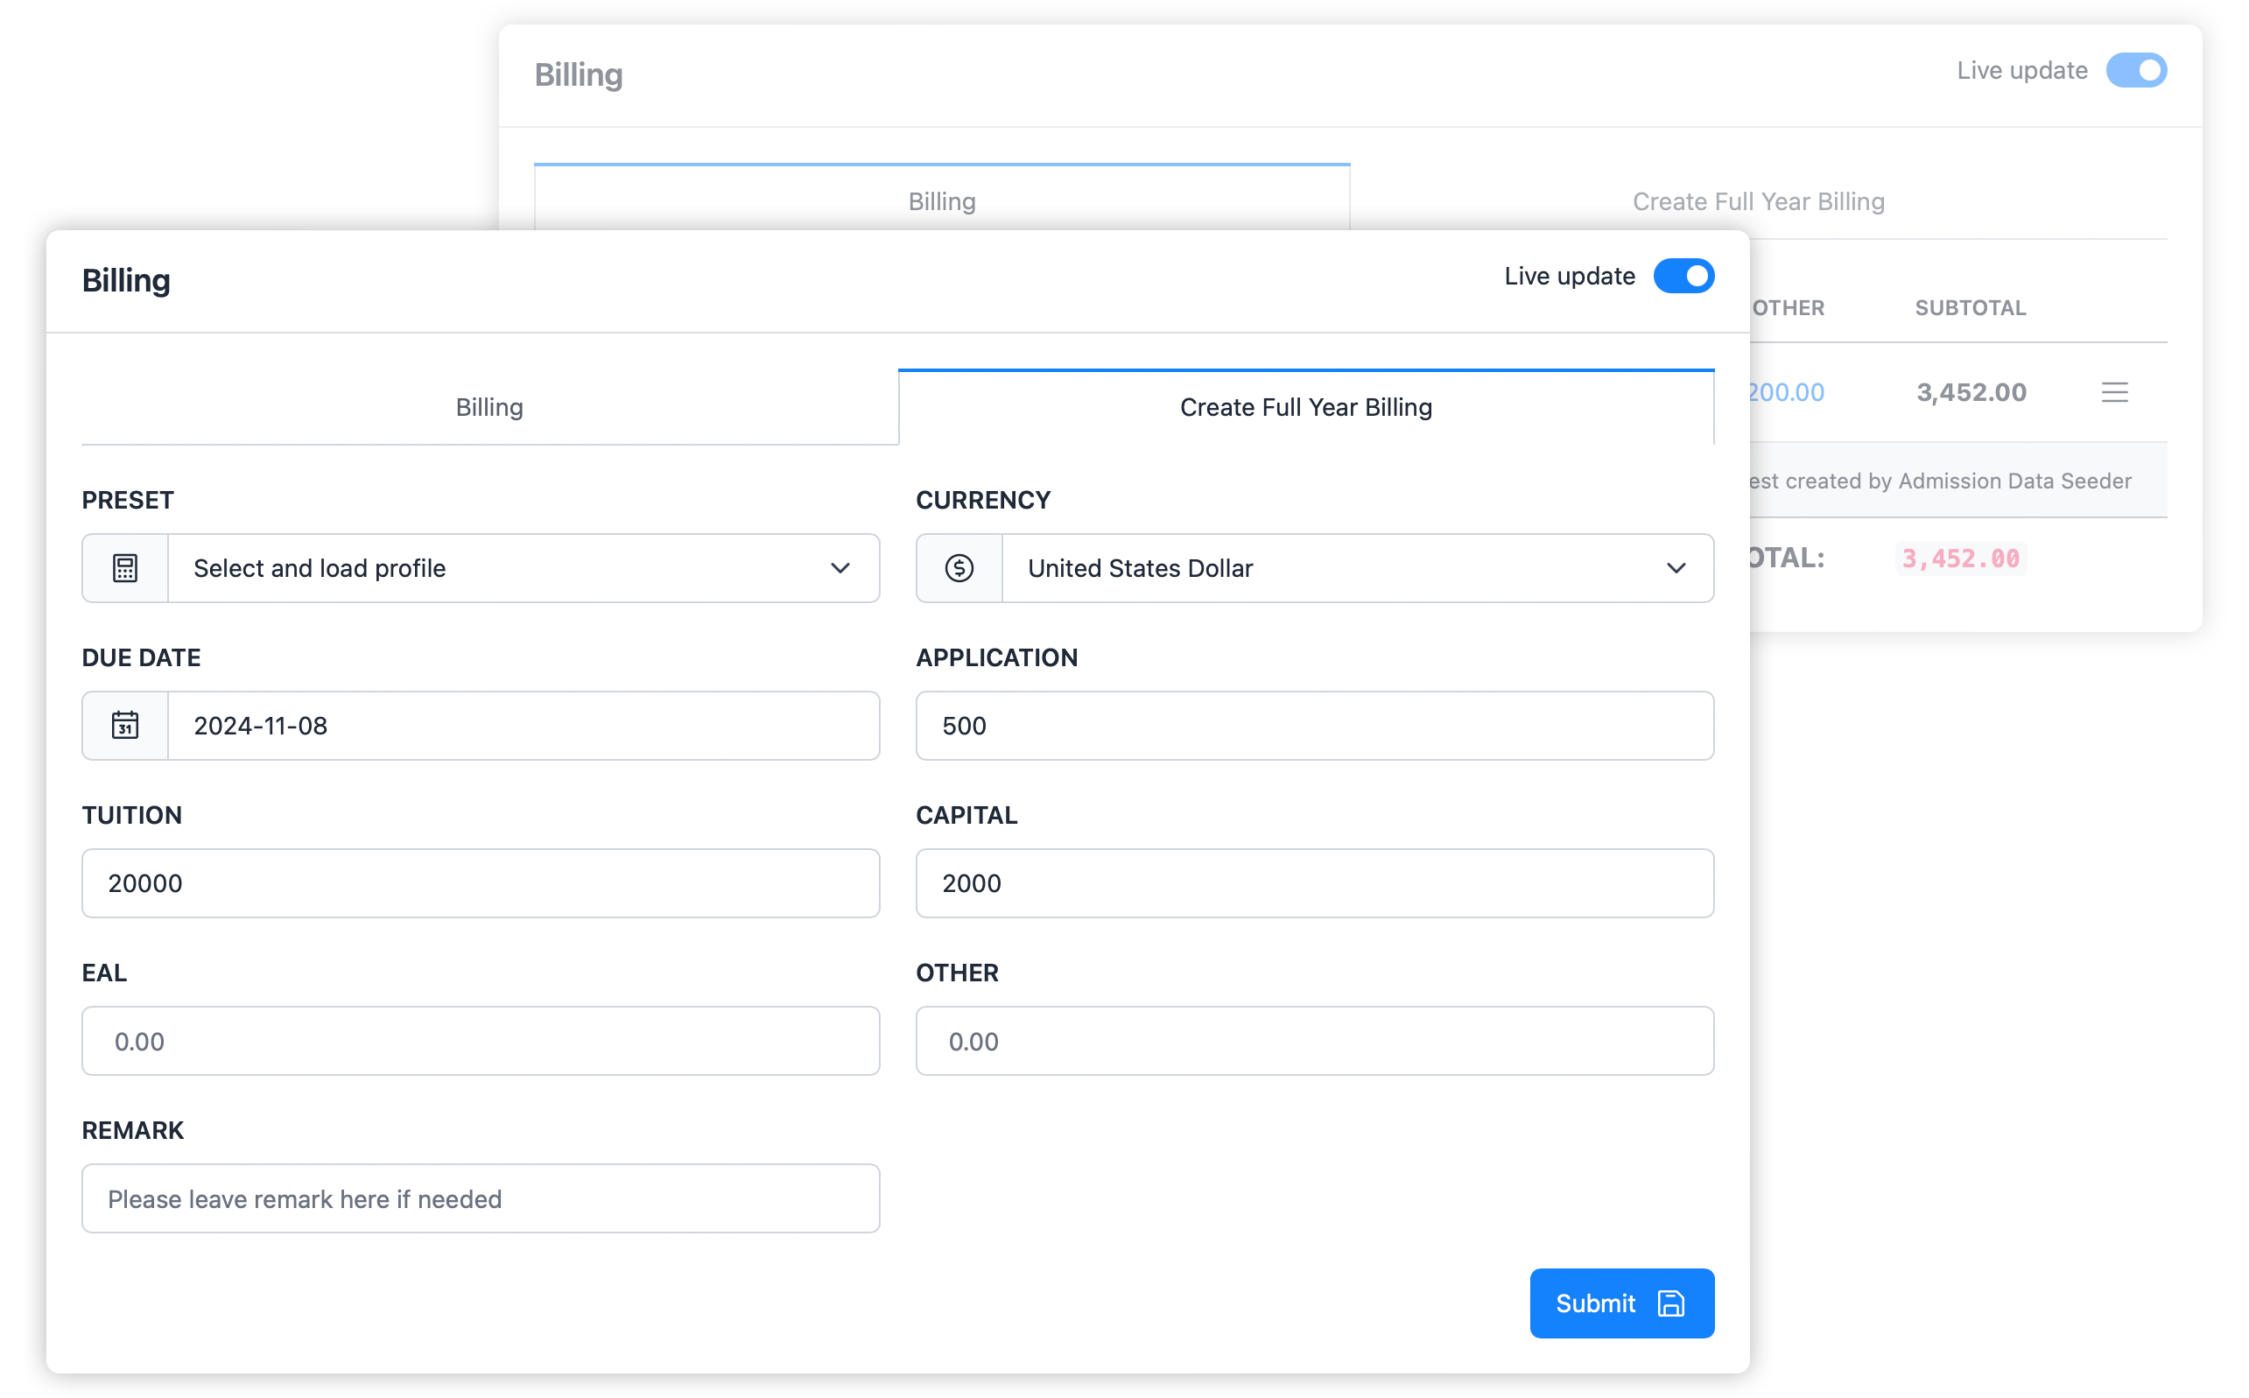Click the hamburger menu icon in billing row
Viewport: 2249px width, 1398px height.
pos(2117,393)
